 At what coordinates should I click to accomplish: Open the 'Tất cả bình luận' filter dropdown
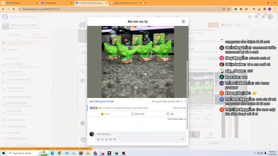click(x=176, y=119)
